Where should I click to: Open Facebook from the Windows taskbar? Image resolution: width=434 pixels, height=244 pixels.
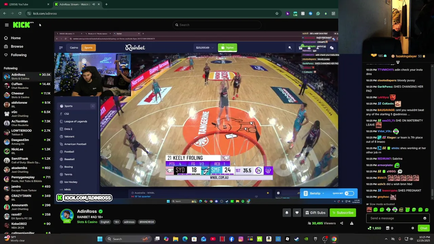pos(232,239)
